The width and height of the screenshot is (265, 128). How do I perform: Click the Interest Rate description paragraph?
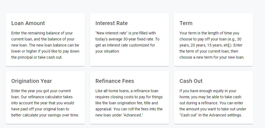pyautogui.click(x=127, y=42)
